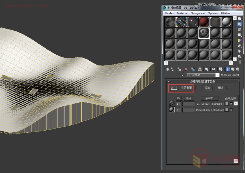Viewport: 245px width, 173px height.
Task: Click Put Material to Scene icon
Action: click(x=172, y=69)
